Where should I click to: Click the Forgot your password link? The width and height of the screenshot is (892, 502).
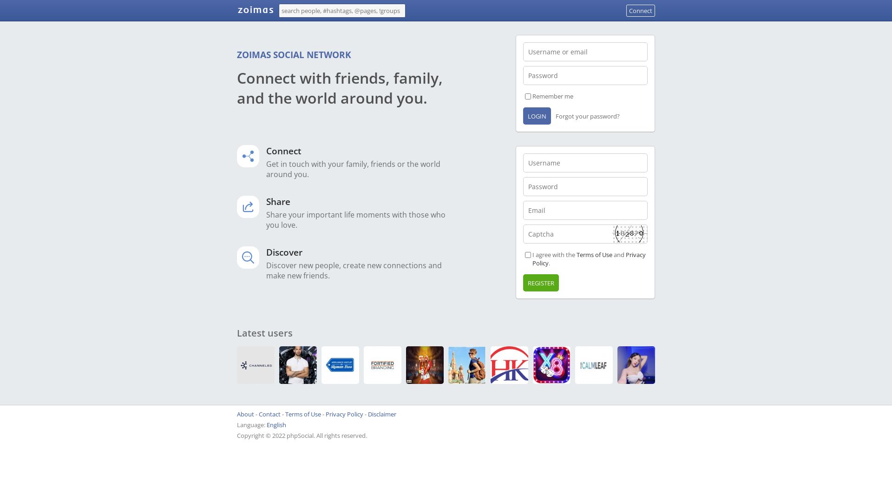[587, 116]
